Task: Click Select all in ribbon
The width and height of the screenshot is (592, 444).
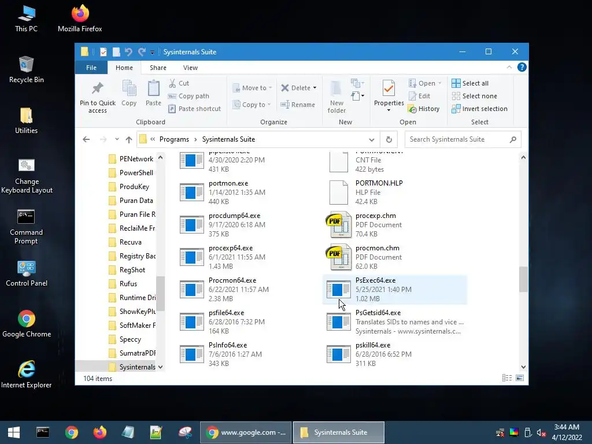Action: (470, 83)
